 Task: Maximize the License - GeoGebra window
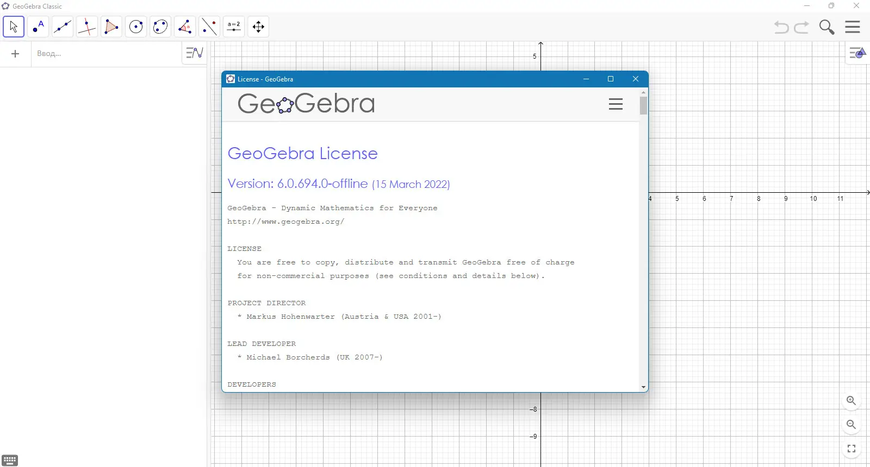click(611, 79)
